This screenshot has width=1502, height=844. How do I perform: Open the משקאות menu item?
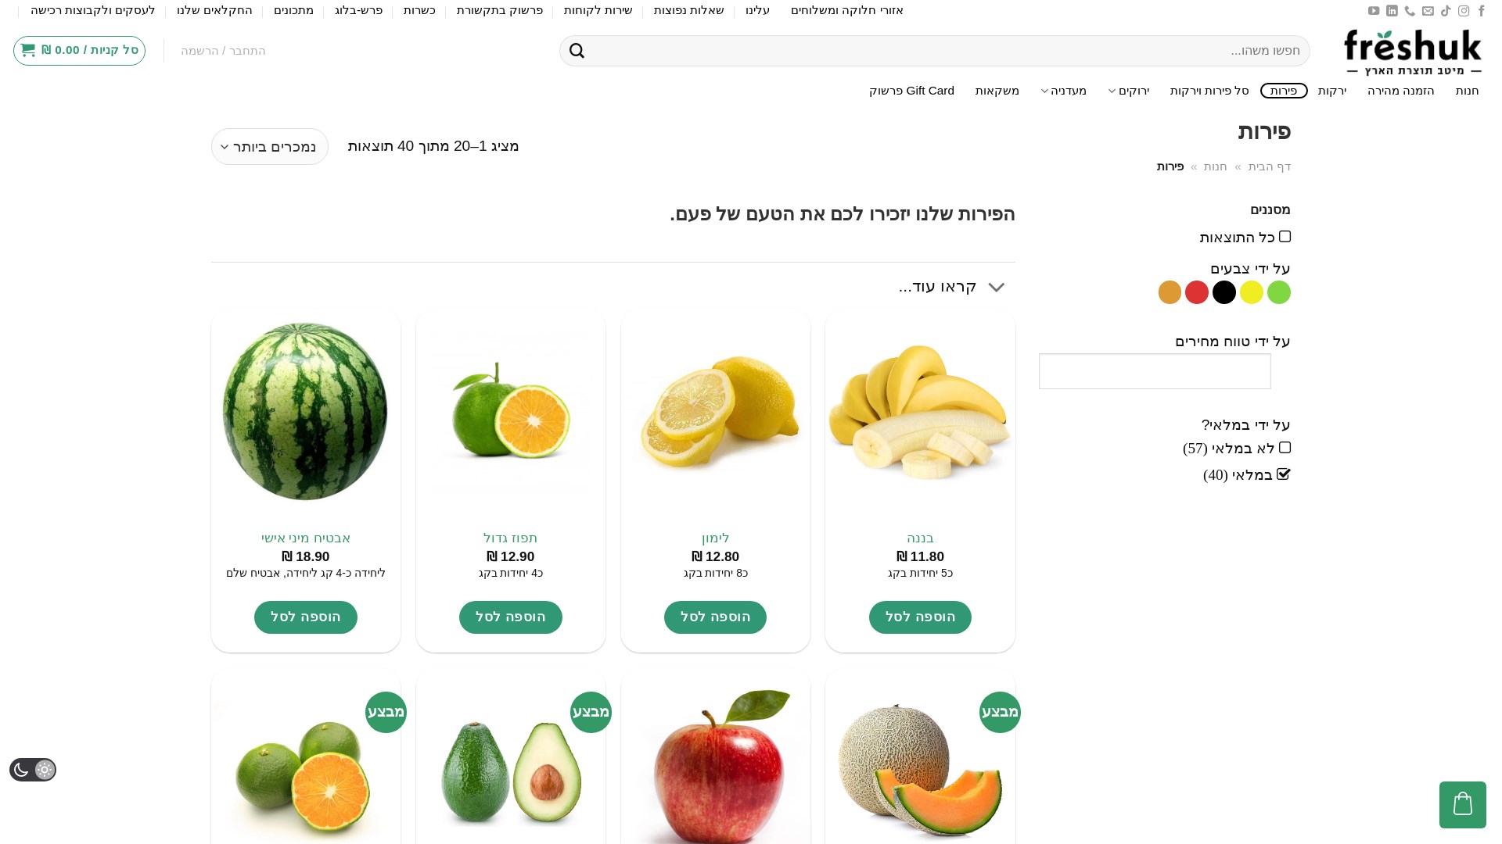[x=997, y=91]
